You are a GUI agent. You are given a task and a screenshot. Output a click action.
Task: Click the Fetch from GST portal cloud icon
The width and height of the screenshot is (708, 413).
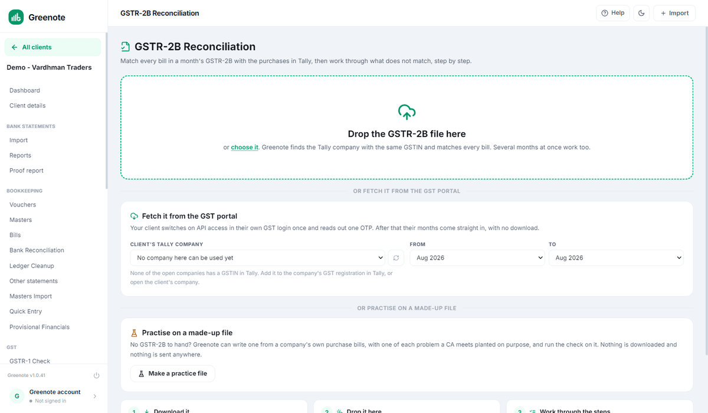135,216
